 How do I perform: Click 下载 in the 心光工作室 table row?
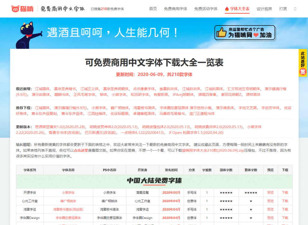tap(285, 201)
